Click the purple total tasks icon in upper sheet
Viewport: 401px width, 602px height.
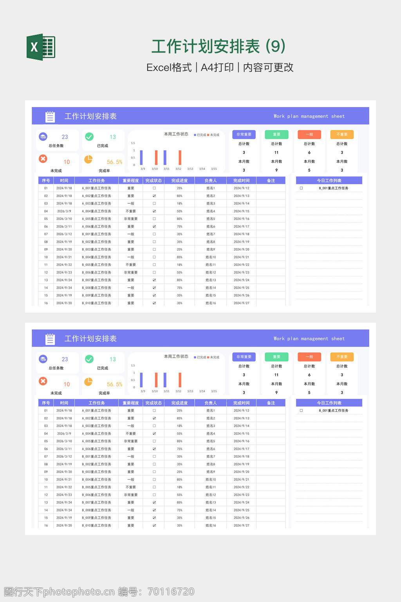(43, 136)
